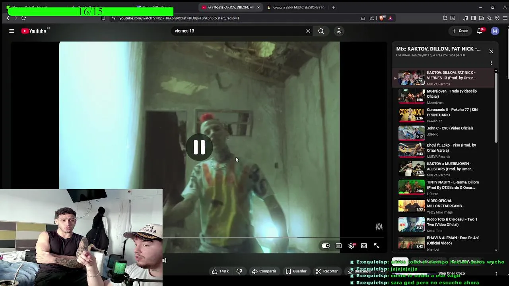This screenshot has width=509, height=286.
Task: Open the media control music note icon
Action: pyautogui.click(x=465, y=18)
